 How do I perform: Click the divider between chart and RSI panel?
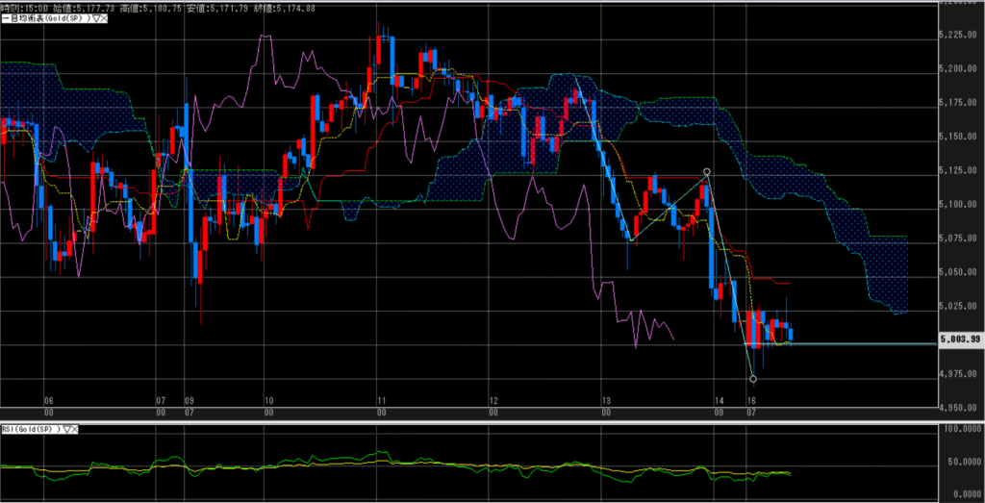coord(481,421)
